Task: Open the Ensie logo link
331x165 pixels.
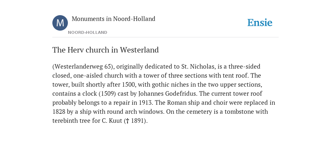Action: [x=260, y=23]
